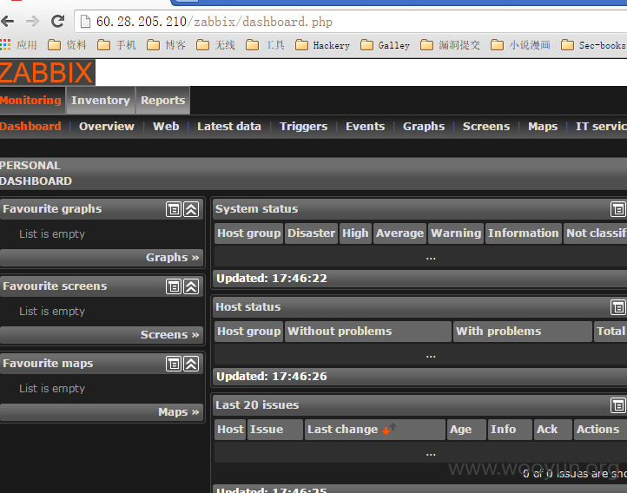Click the ZABBIX logo
The height and width of the screenshot is (493, 627).
tap(47, 72)
